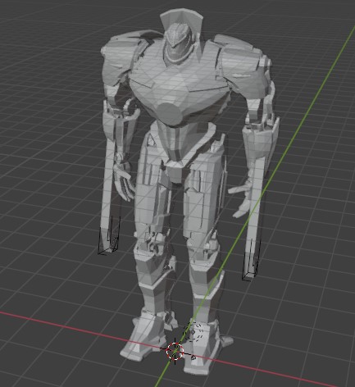
Task: Select the tiny camera object beside 3D cursor
Action: click(x=193, y=357)
